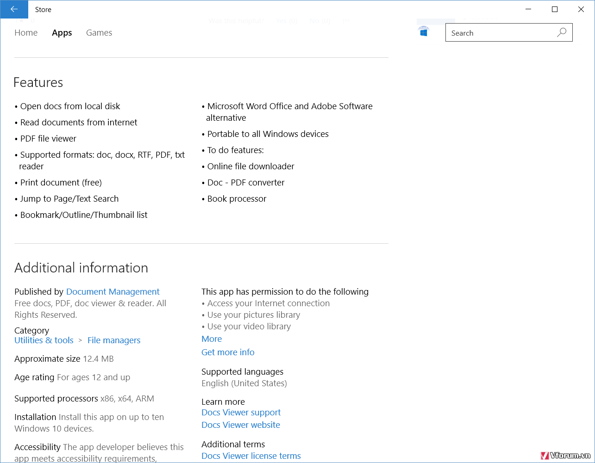This screenshot has width=595, height=463.
Task: Click the 'PDF file viewer' feature text
Action: 48,139
